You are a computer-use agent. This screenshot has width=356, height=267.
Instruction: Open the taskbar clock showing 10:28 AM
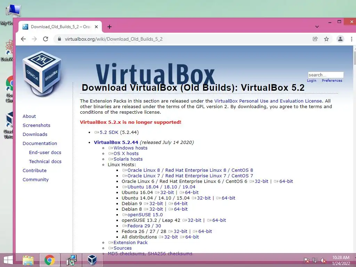point(341,260)
